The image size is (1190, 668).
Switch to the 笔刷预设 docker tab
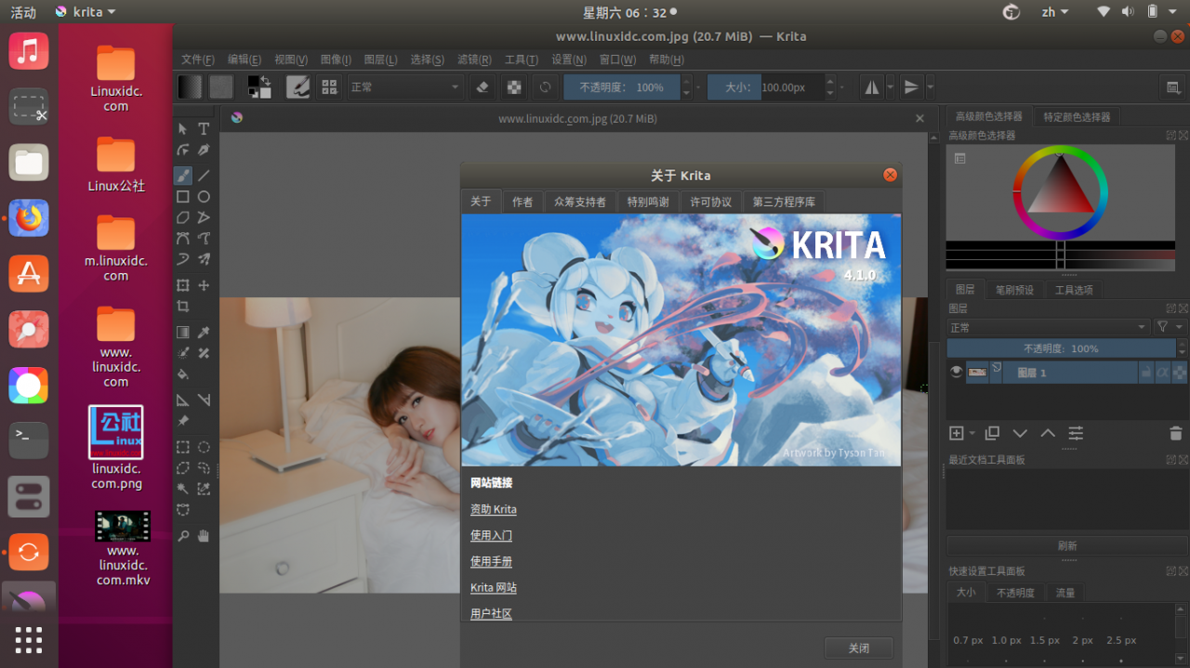(1014, 290)
